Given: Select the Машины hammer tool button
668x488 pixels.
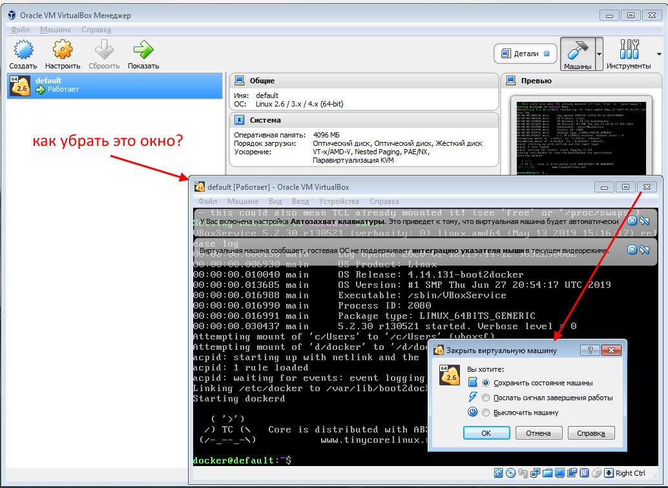Looking at the screenshot, I should [x=578, y=54].
